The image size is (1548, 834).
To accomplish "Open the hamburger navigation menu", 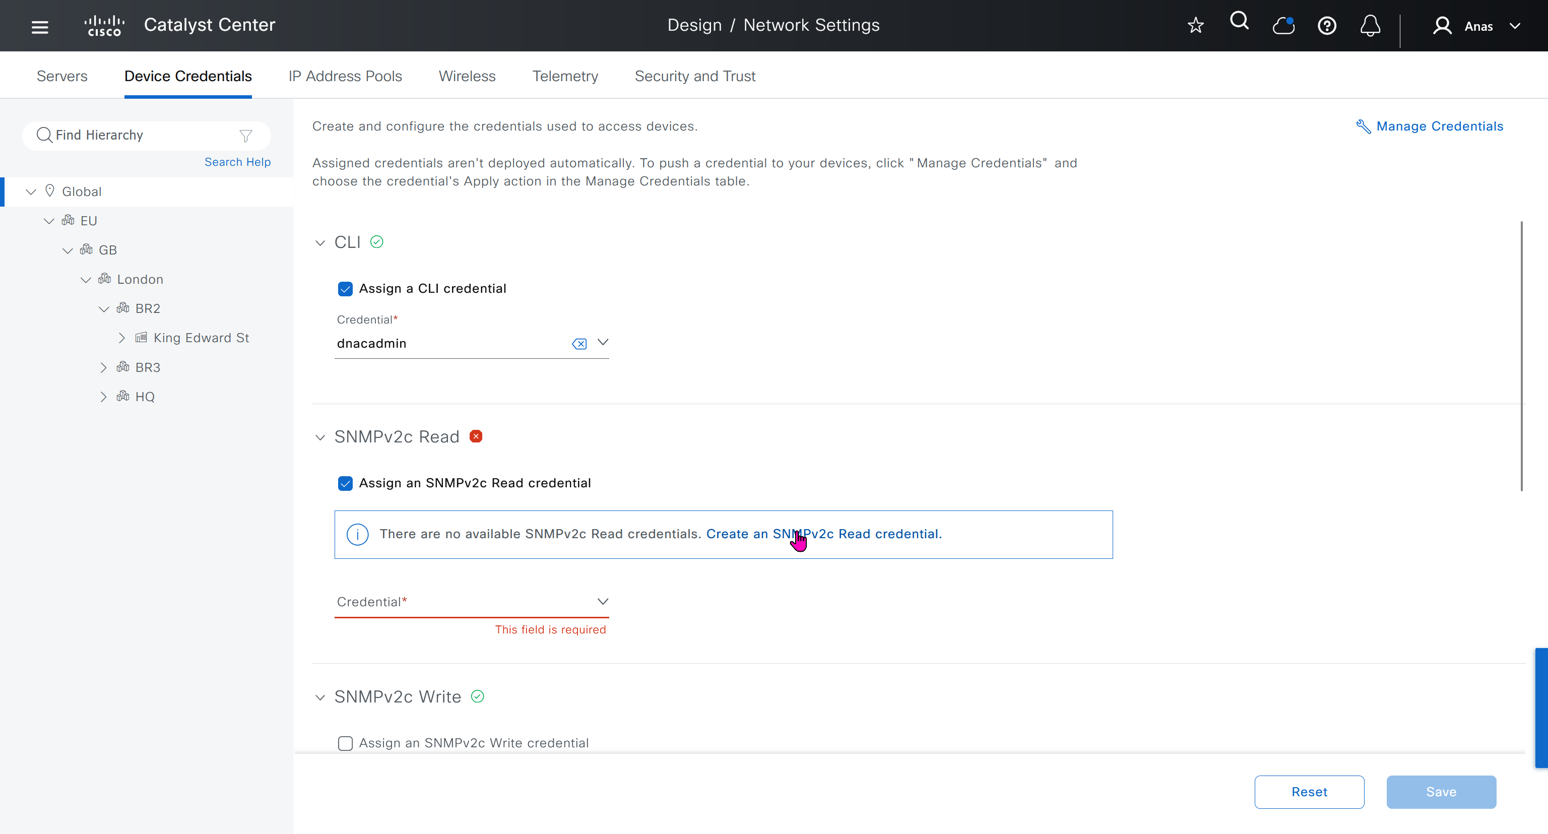I will [x=40, y=26].
